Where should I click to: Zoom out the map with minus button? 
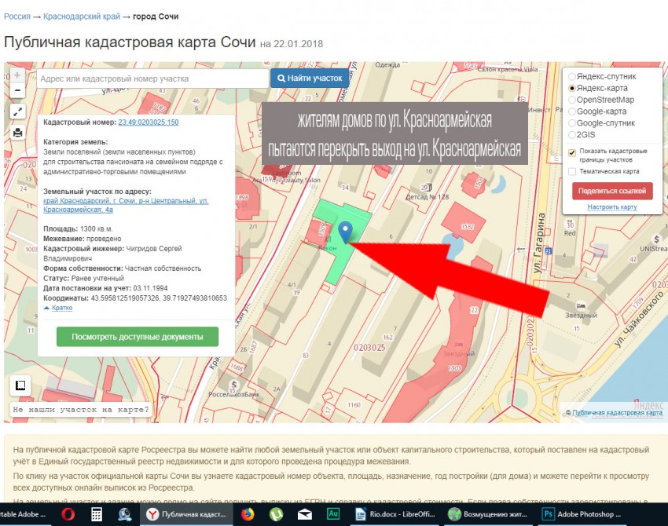pyautogui.click(x=17, y=90)
